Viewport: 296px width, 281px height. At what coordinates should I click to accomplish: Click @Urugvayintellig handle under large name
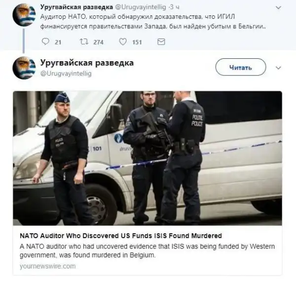click(66, 74)
